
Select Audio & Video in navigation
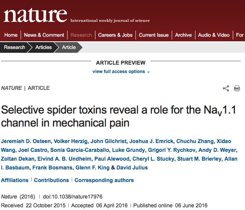214,35
